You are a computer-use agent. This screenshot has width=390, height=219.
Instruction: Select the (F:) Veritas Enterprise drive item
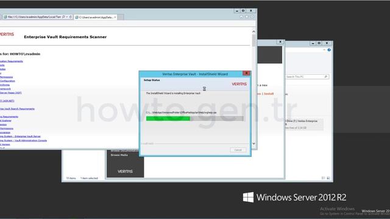click(x=303, y=124)
